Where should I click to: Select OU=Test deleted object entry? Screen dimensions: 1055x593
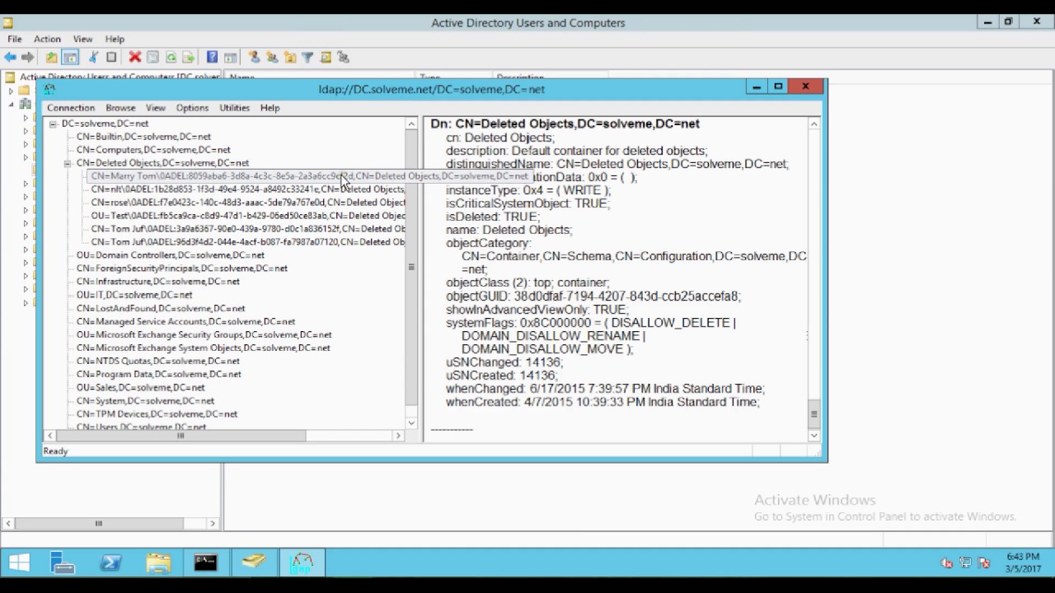pos(248,216)
